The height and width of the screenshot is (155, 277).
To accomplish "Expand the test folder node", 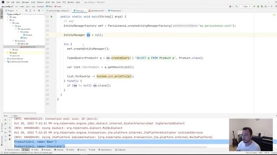I will [10, 50].
